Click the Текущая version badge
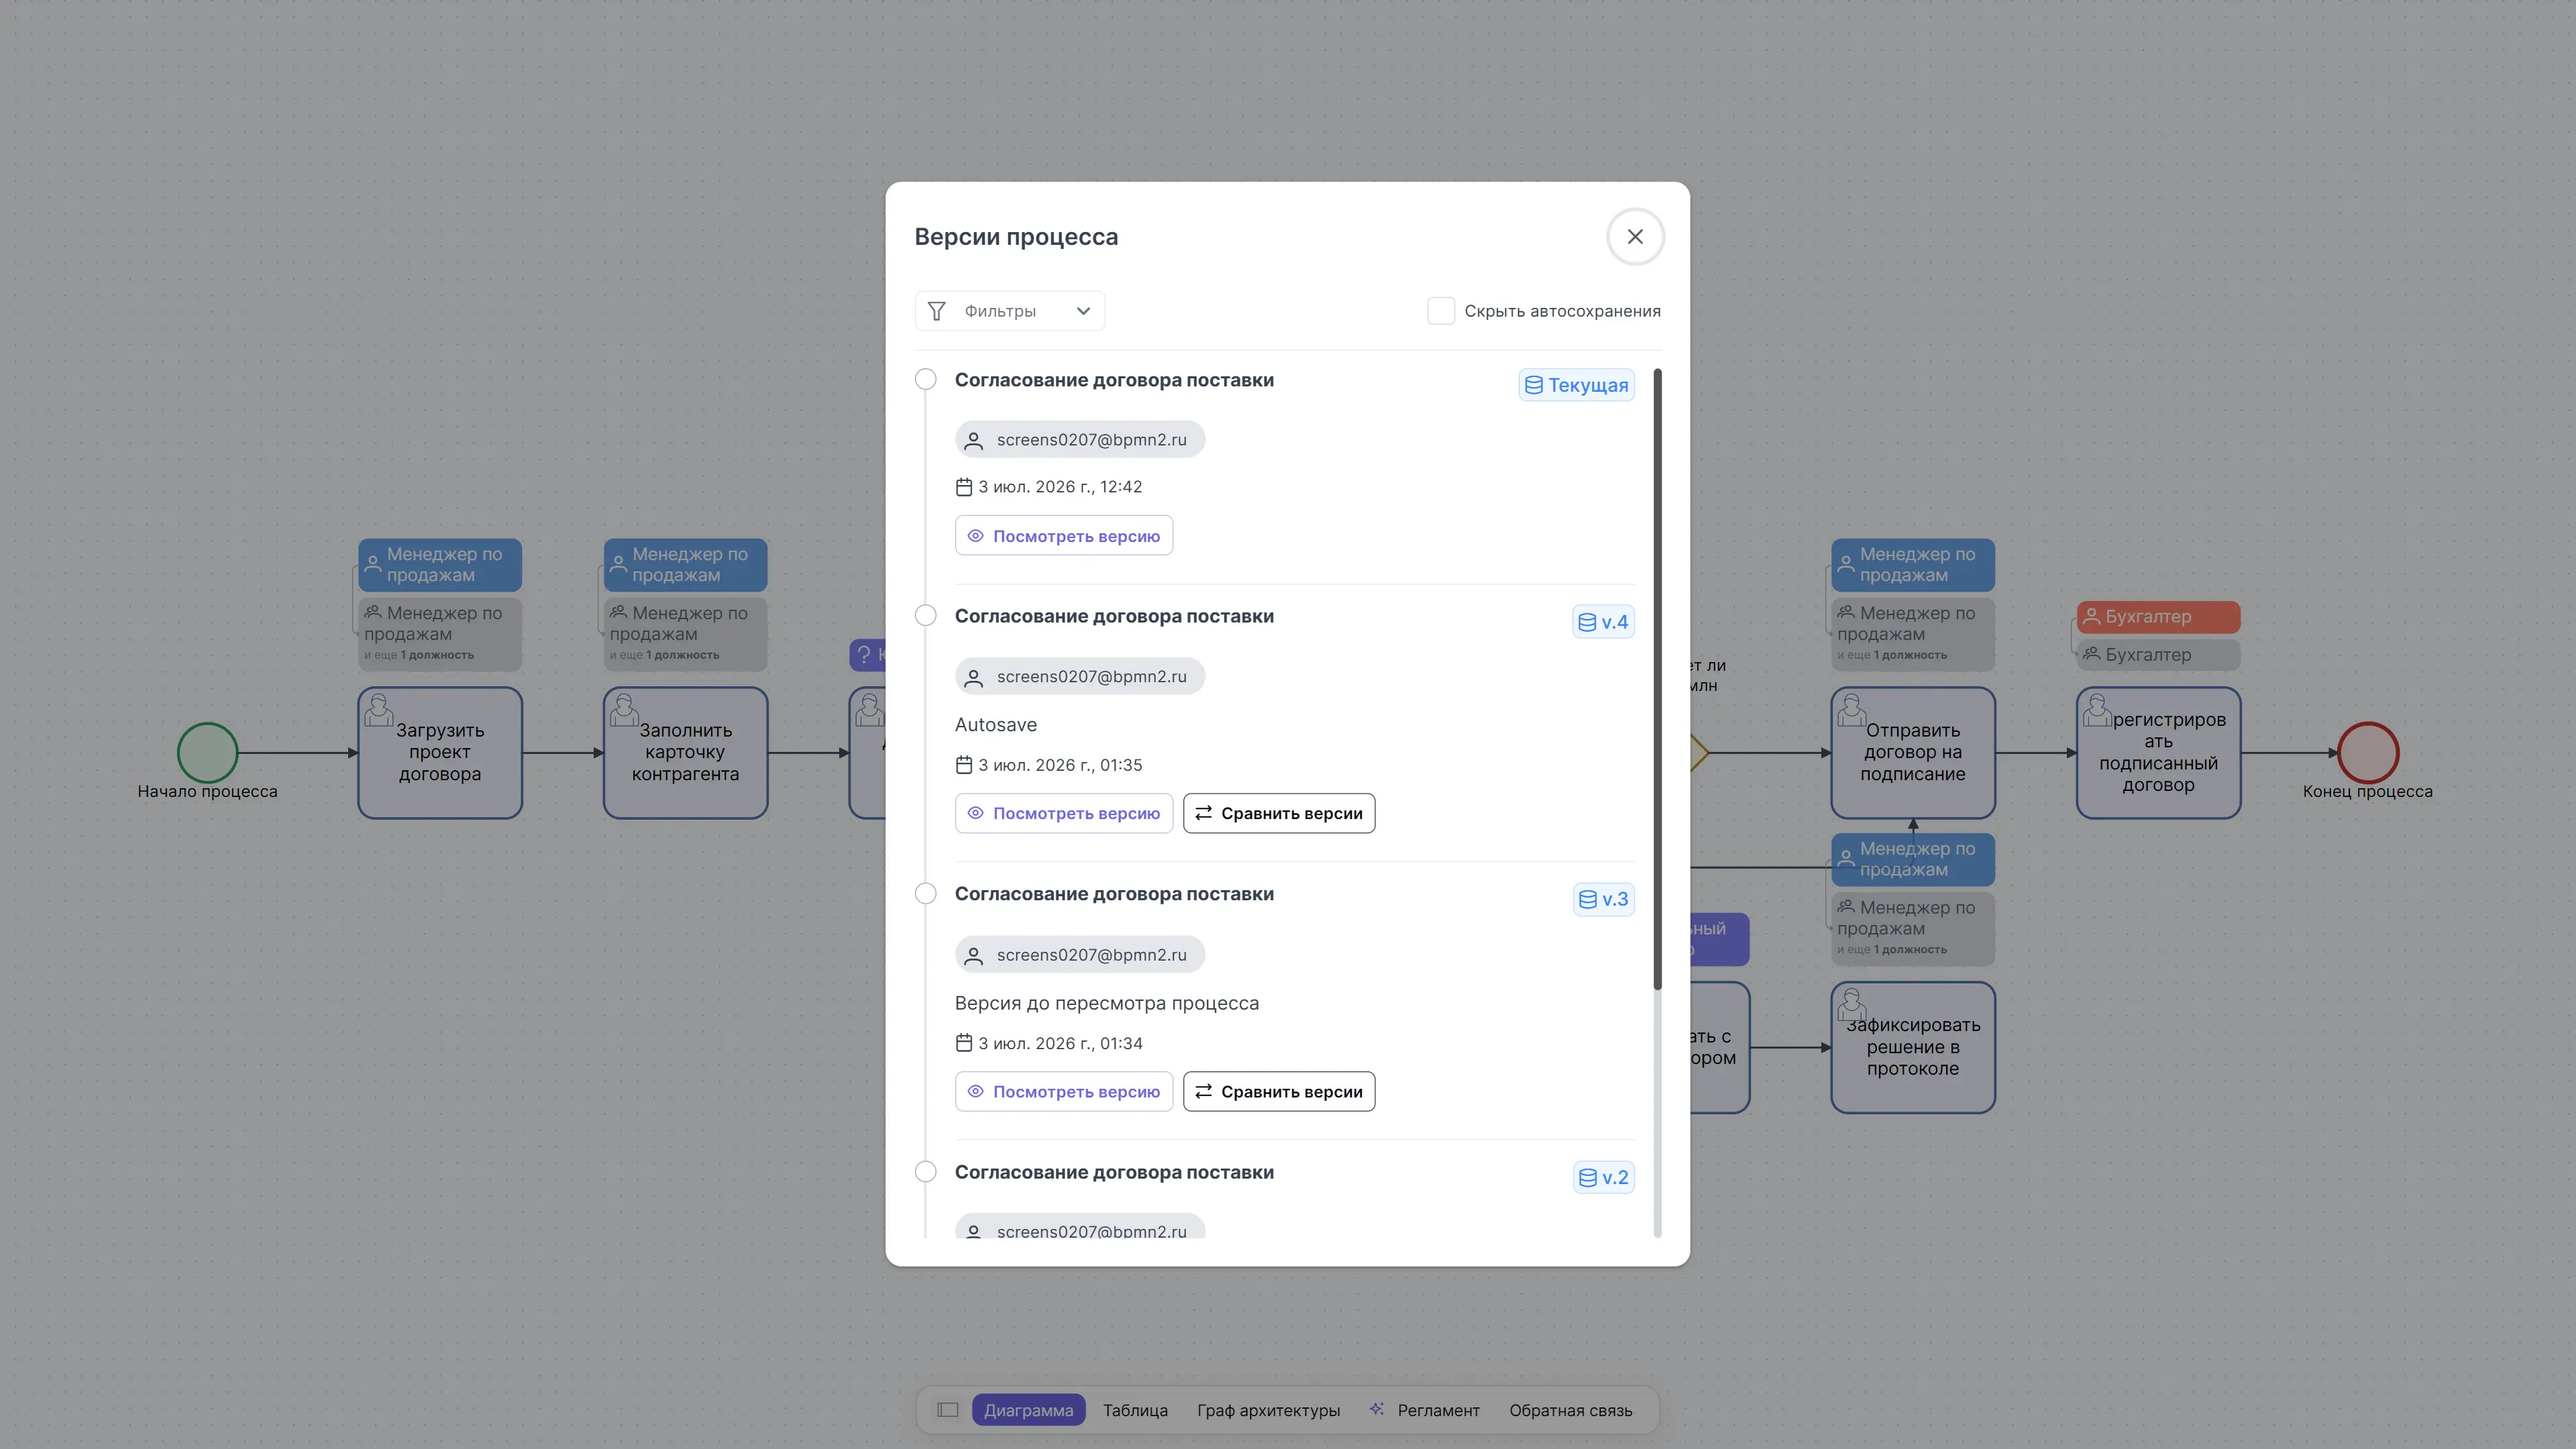This screenshot has height=1449, width=2576. pos(1576,385)
